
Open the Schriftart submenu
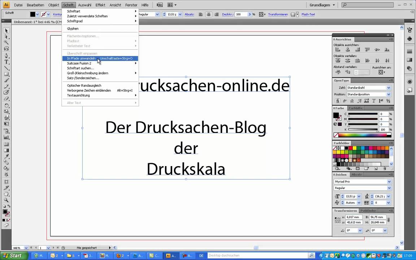pos(100,11)
